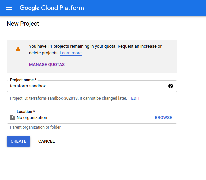This screenshot has height=180, width=206.
Task: Click the Location field label
Action: 26,112
